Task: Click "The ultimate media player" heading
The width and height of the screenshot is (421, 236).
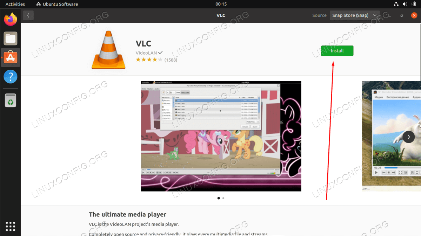Action: 128,214
